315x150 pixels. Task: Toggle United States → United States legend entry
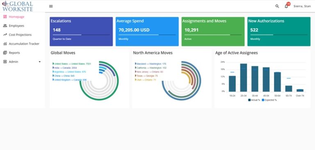click(x=72, y=64)
